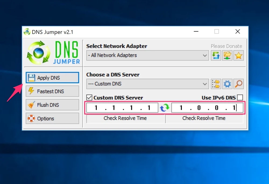Click inside the 1.0.0.1 DNS input field

click(x=204, y=107)
